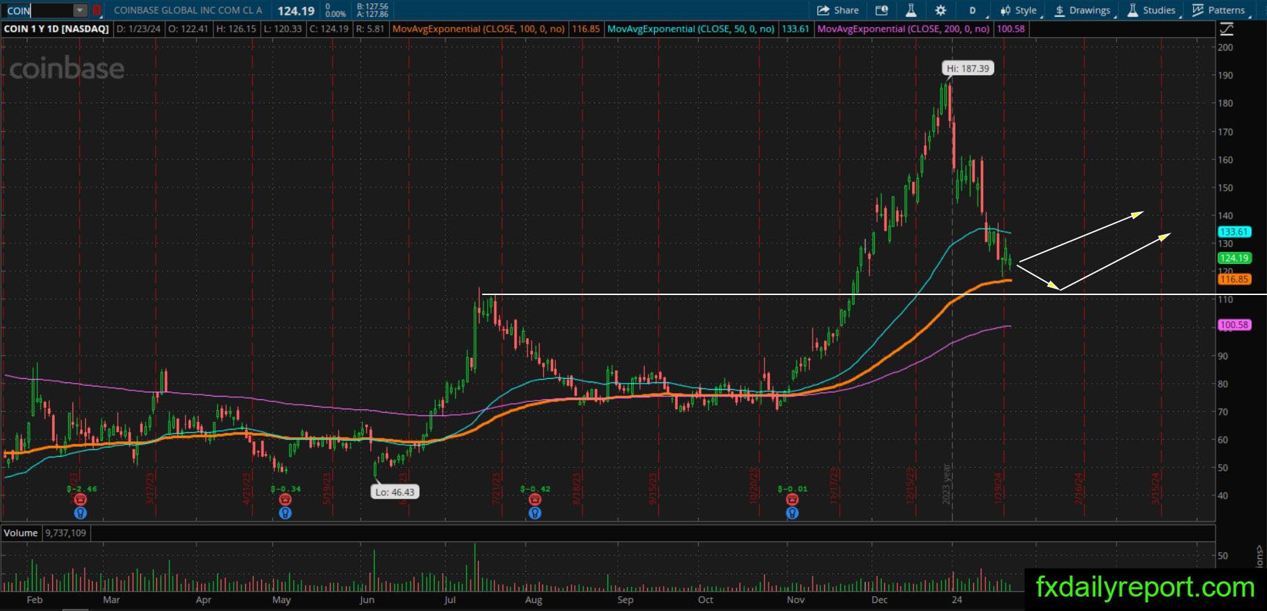Click the 133.61 cyan EMA price tag

coord(1233,232)
